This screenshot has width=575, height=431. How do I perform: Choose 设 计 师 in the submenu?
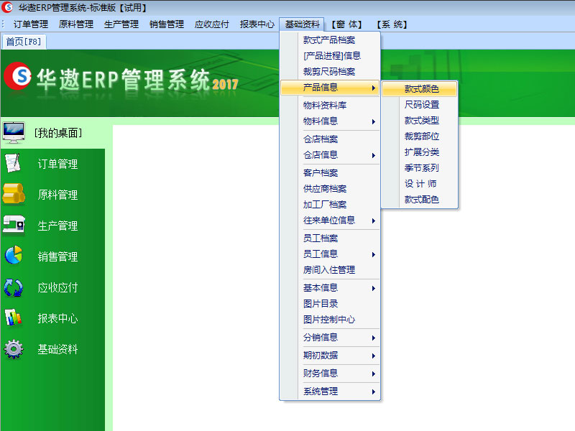click(420, 184)
